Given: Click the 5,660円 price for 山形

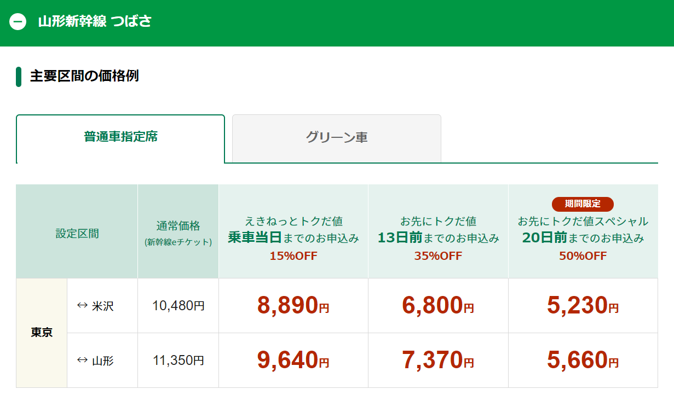Looking at the screenshot, I should (x=583, y=360).
